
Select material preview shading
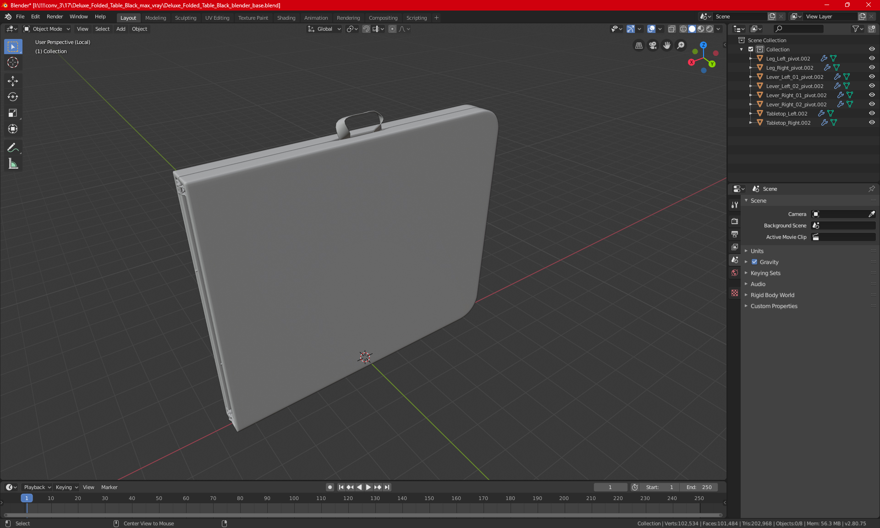tap(701, 29)
